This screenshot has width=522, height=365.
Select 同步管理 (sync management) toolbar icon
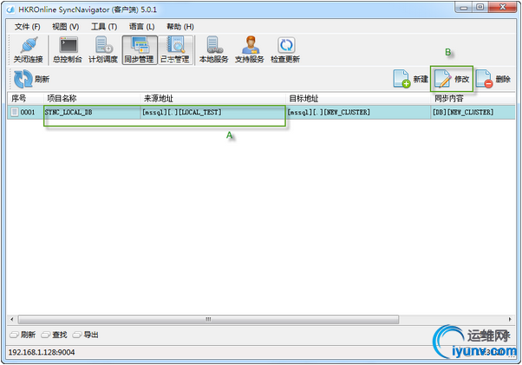click(139, 50)
